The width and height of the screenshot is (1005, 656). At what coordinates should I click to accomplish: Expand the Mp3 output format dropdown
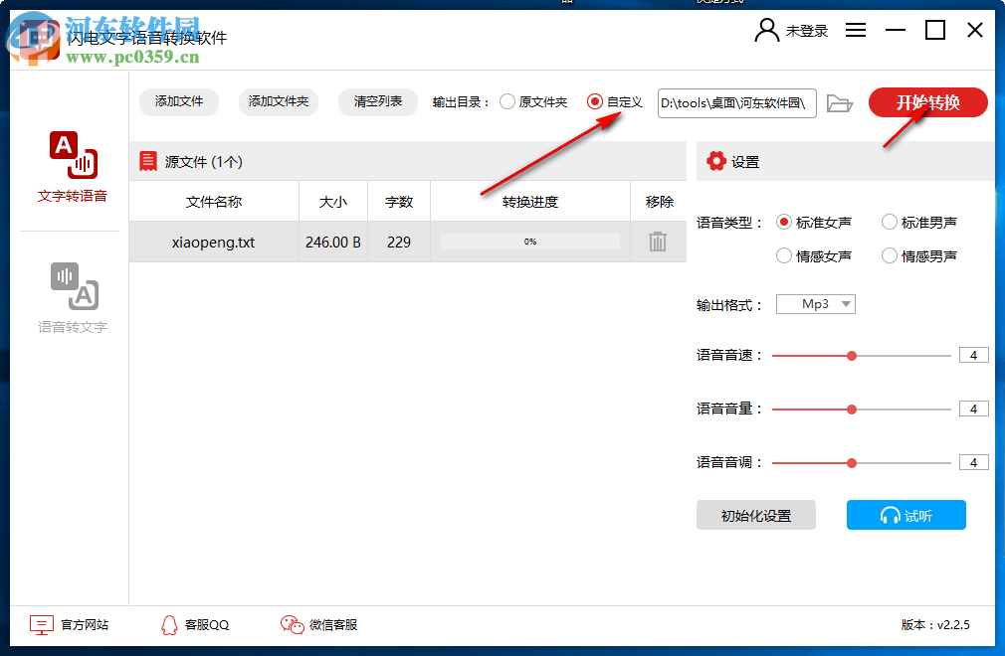pos(816,304)
